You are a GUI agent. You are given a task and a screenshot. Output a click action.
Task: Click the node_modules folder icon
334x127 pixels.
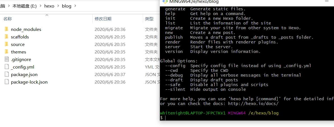pos(7,29)
